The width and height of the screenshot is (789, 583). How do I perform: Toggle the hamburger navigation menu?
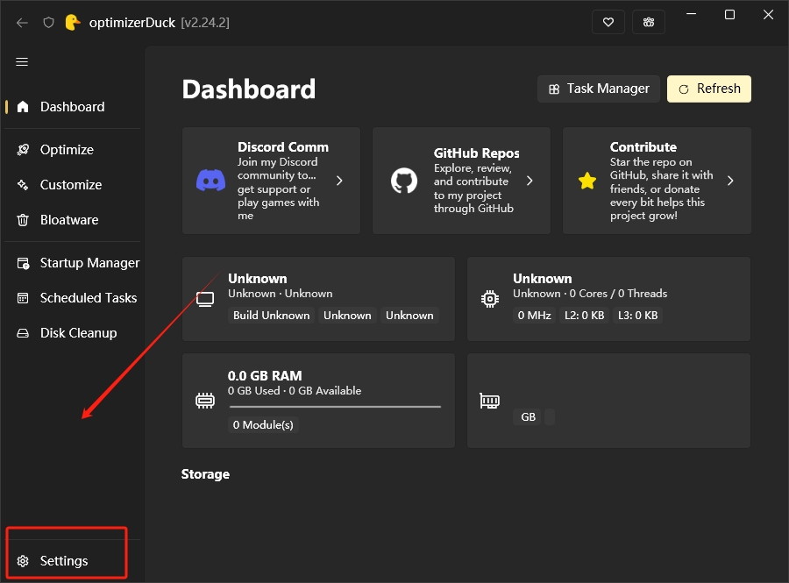click(x=22, y=62)
